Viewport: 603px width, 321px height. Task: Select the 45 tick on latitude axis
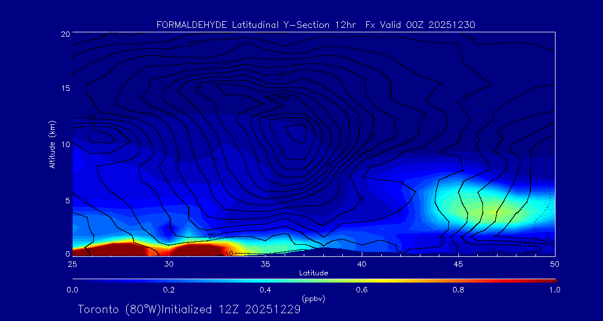coord(458,263)
